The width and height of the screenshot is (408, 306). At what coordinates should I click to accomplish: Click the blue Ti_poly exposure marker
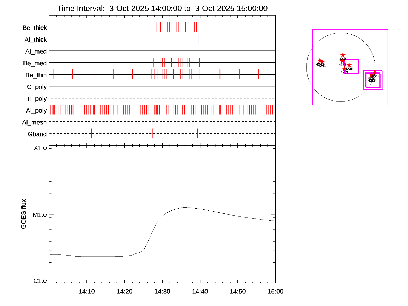coord(92,98)
